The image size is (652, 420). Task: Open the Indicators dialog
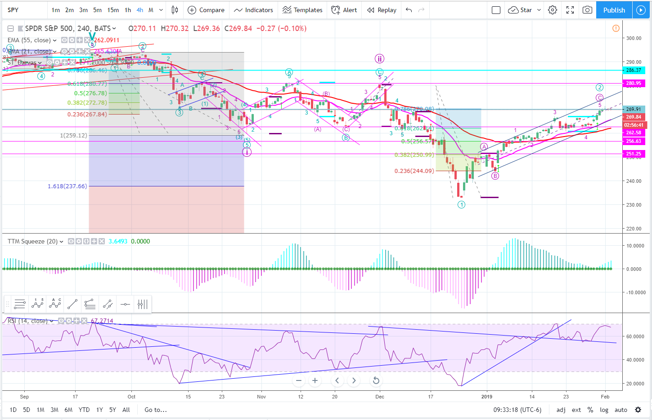253,10
